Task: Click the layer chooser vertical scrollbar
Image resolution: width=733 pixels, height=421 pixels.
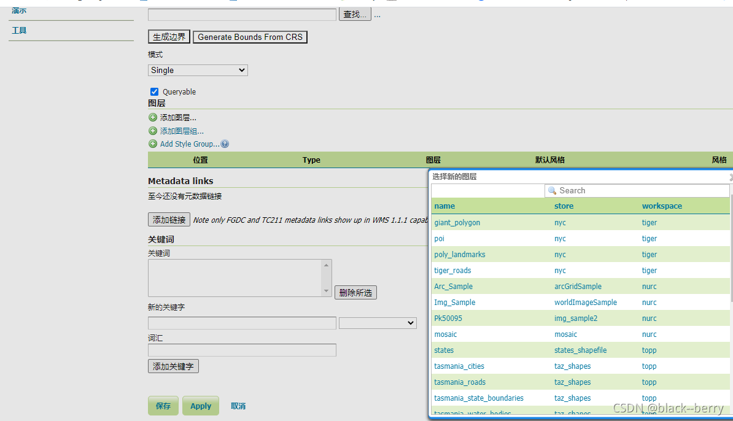Action: pyautogui.click(x=731, y=248)
